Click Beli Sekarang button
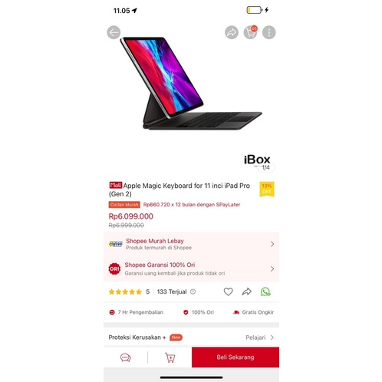Viewport: 382px width, 382px height. coord(235,357)
